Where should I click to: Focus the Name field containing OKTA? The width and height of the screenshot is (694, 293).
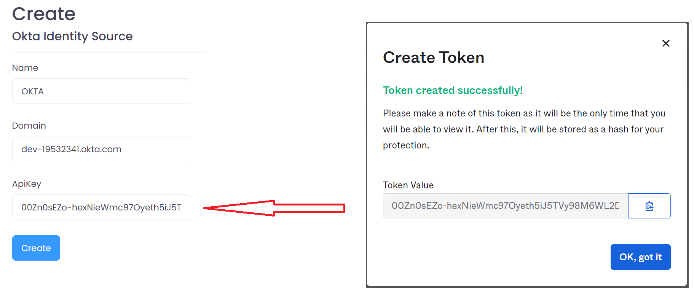point(101,91)
